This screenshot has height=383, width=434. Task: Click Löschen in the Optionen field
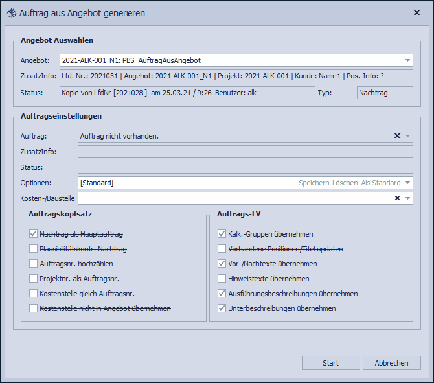click(345, 183)
